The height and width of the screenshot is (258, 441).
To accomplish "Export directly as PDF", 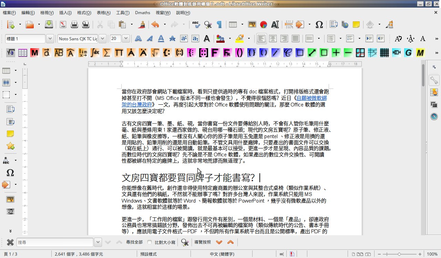I will pos(63,24).
